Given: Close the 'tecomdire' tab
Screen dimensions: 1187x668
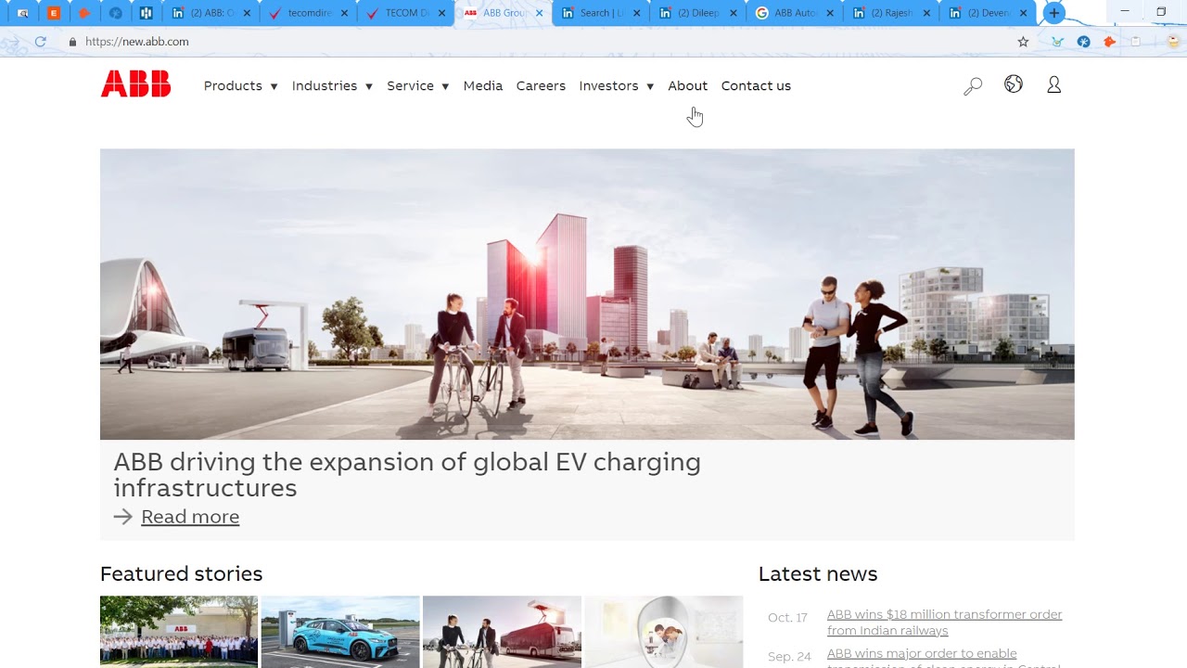Looking at the screenshot, I should click(344, 13).
